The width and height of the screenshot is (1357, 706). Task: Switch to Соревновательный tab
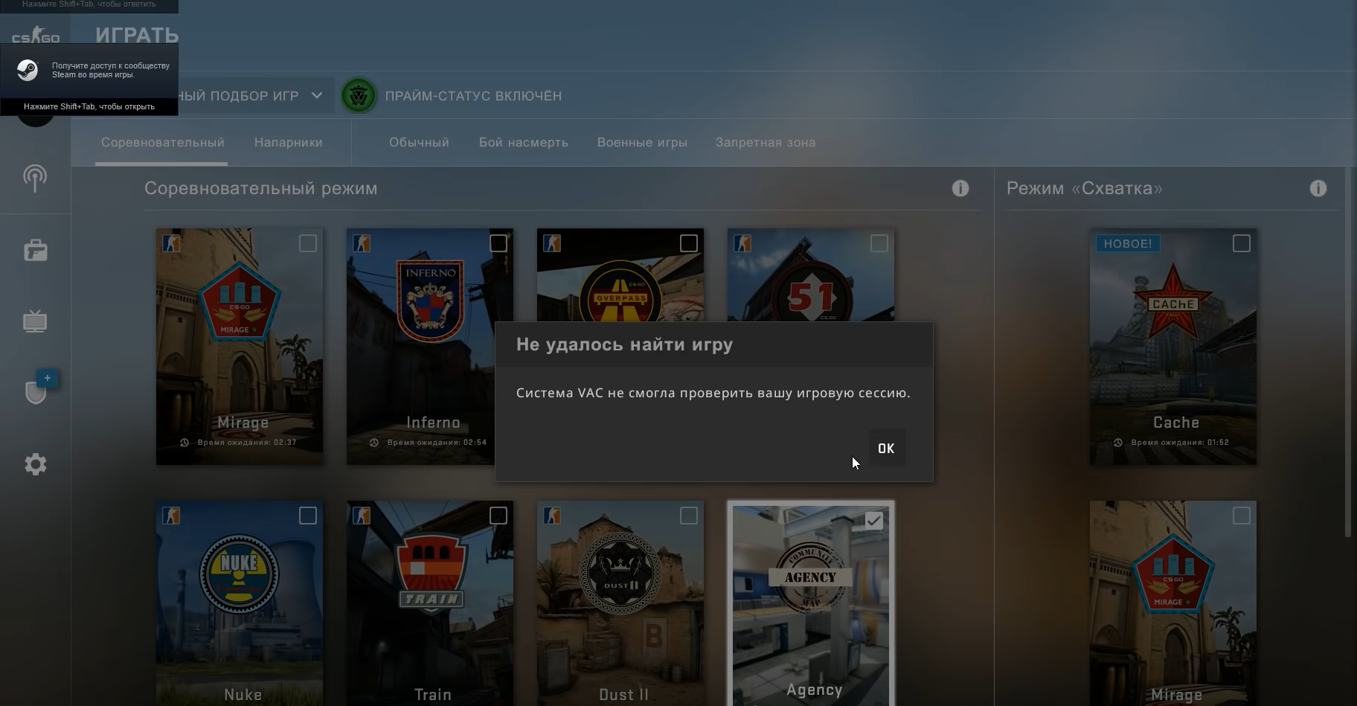coord(163,142)
